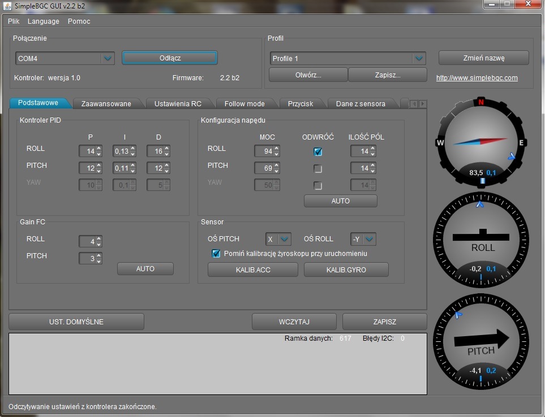Viewport: 545px width, 417px height.
Task: Click the ROLL angle gauge
Action: (x=480, y=238)
